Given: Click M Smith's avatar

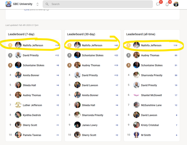Looking at the screenshot, I should (x=137, y=135).
